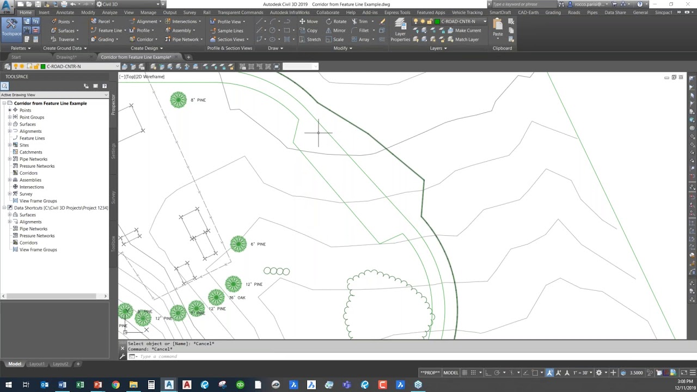
Task: Select the Surfaces tool
Action: tap(66, 30)
